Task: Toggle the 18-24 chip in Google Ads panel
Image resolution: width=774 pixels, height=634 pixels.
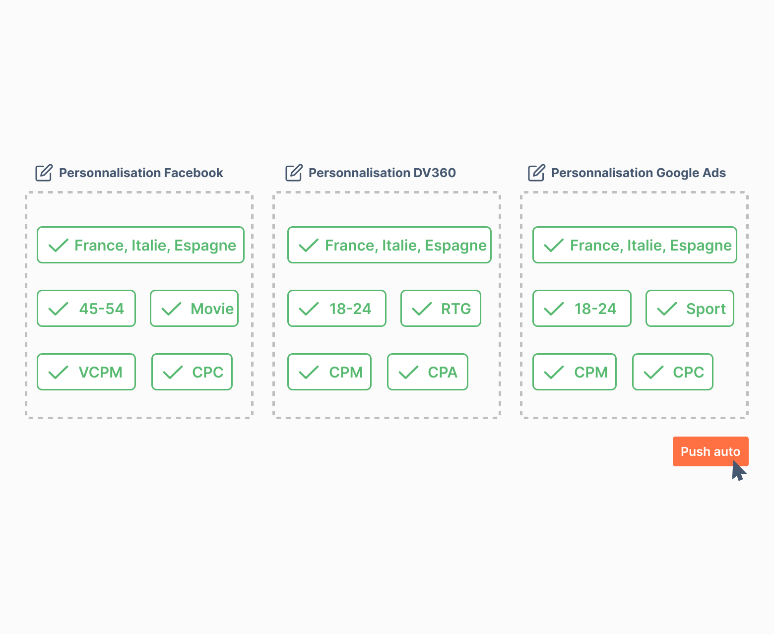Action: [x=581, y=309]
